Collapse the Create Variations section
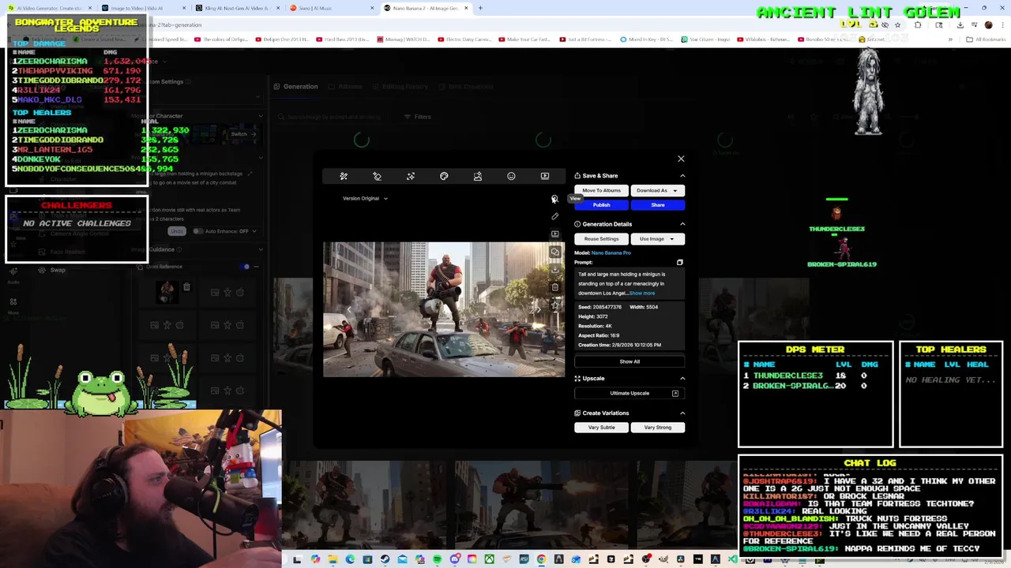 click(x=682, y=413)
